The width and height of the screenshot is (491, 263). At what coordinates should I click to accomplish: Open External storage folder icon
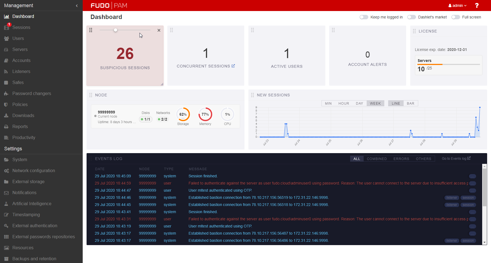coord(6,182)
